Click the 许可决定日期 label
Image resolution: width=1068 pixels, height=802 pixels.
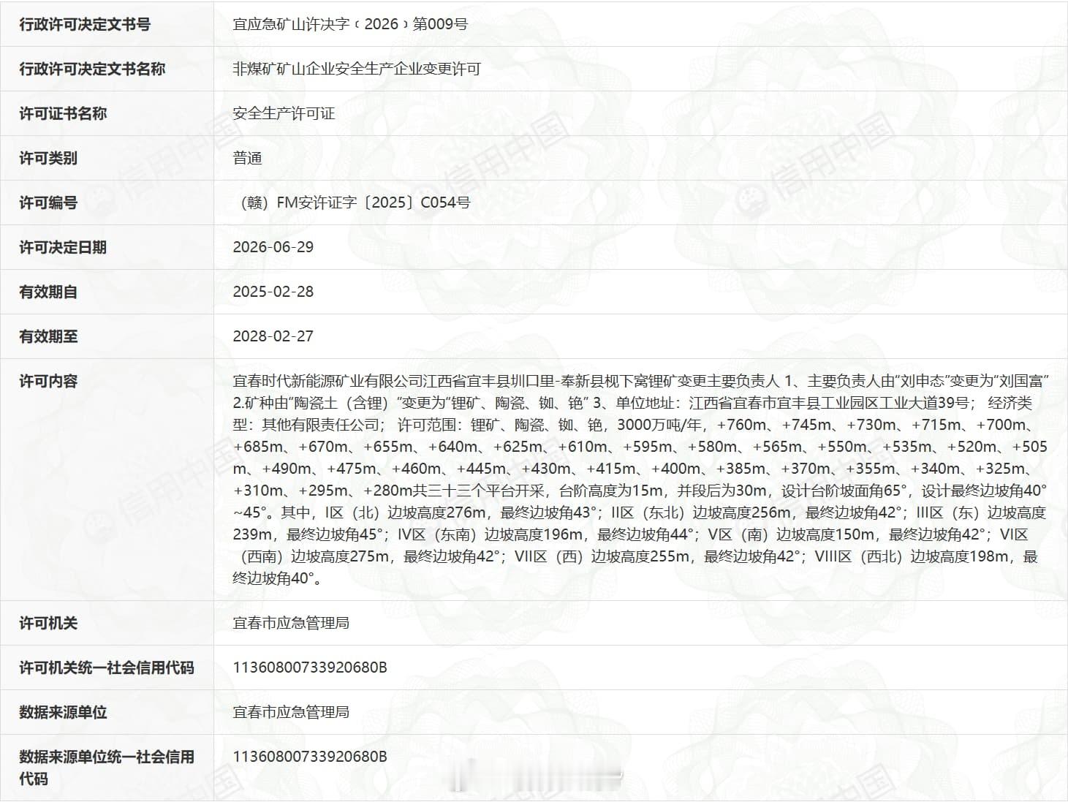63,247
